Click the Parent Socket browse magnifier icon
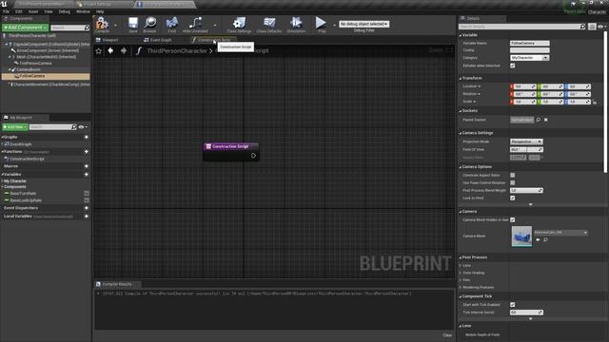The image size is (609, 342). point(539,120)
